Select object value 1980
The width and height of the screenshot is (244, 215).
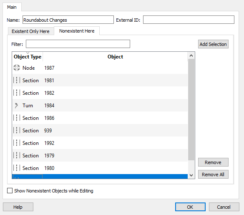49,168
